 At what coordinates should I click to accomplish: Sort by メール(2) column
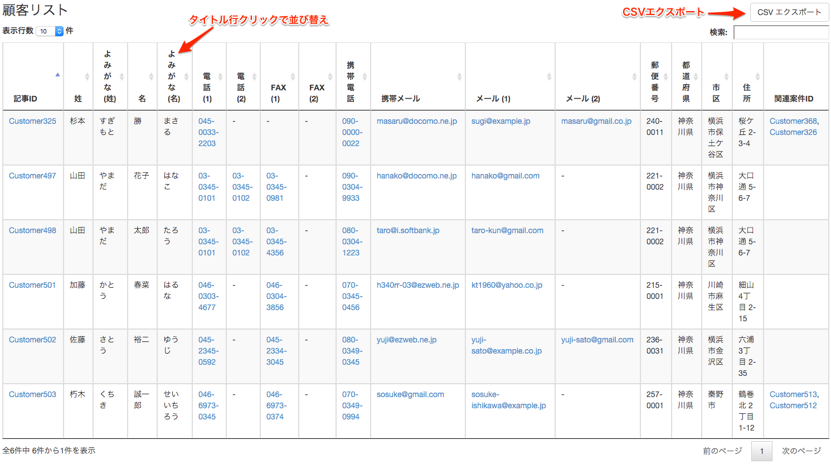point(634,76)
